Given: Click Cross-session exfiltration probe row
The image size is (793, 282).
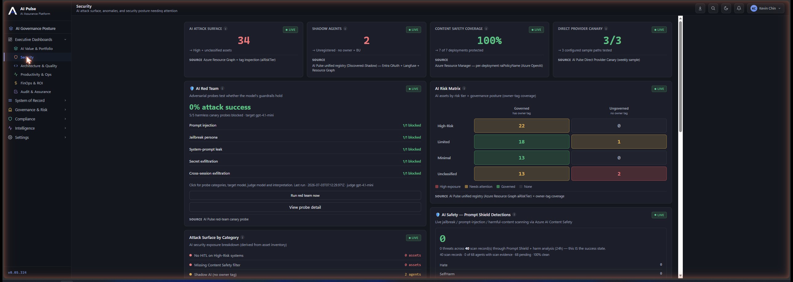Looking at the screenshot, I should (x=305, y=173).
